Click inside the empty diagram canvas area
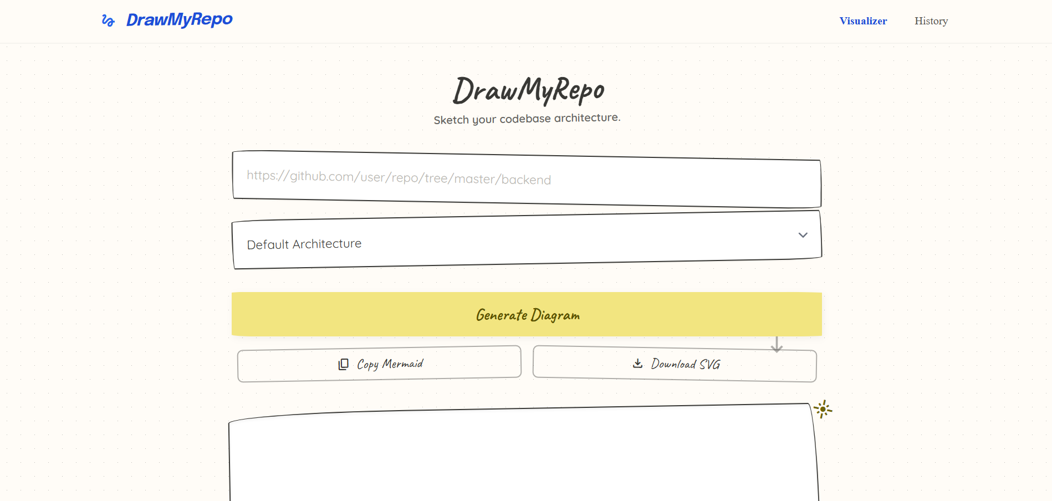The width and height of the screenshot is (1052, 501). [523, 460]
